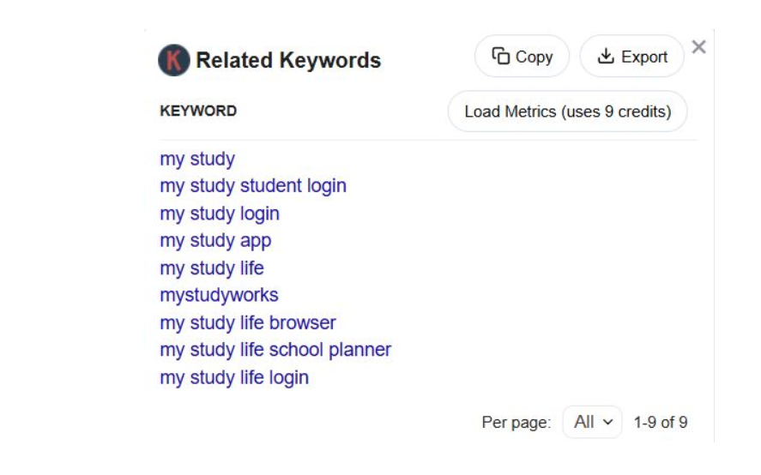Open "my study life school planner" link
The height and width of the screenshot is (475, 761).
tap(275, 350)
